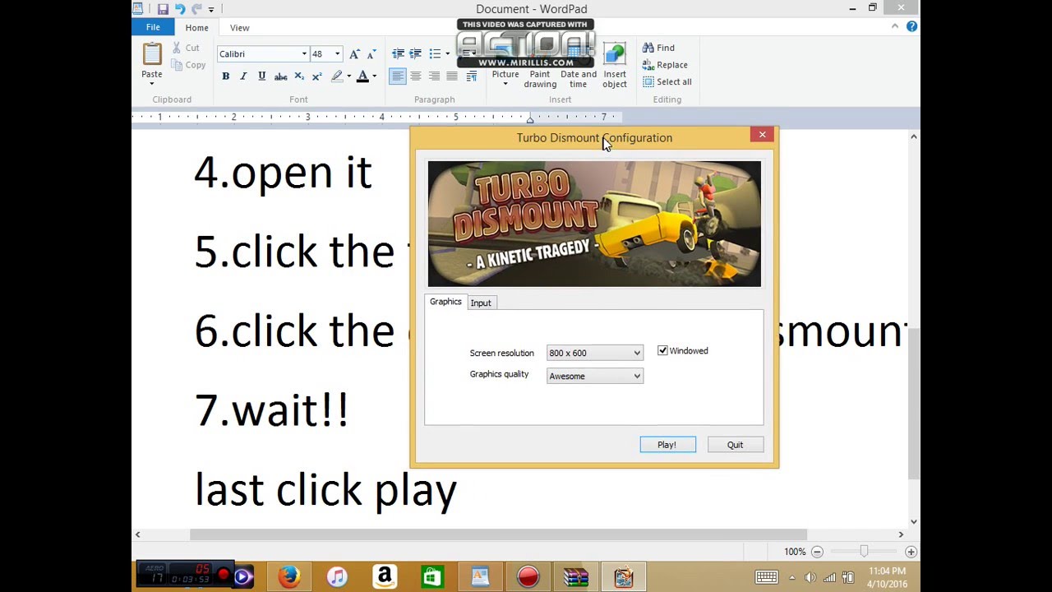
Task: Toggle Strikethrough formatting
Action: [280, 76]
